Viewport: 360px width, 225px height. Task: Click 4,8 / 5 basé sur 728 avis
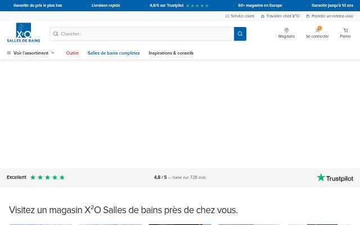[x=180, y=177]
